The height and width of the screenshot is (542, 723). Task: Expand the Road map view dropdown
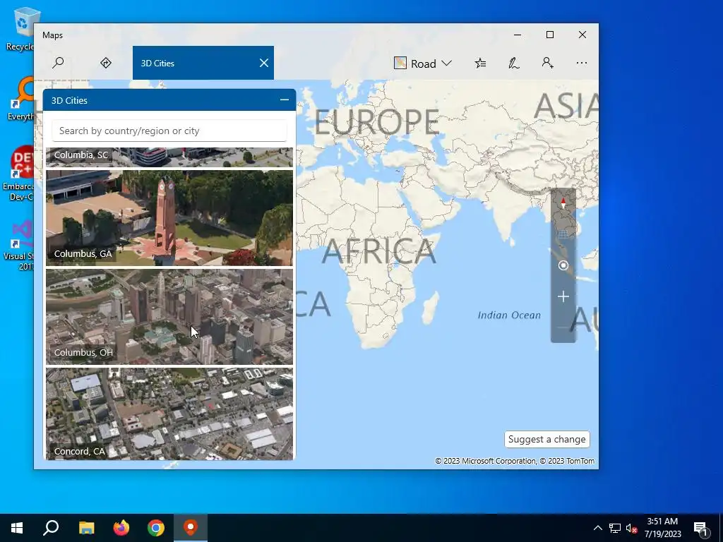tap(422, 63)
